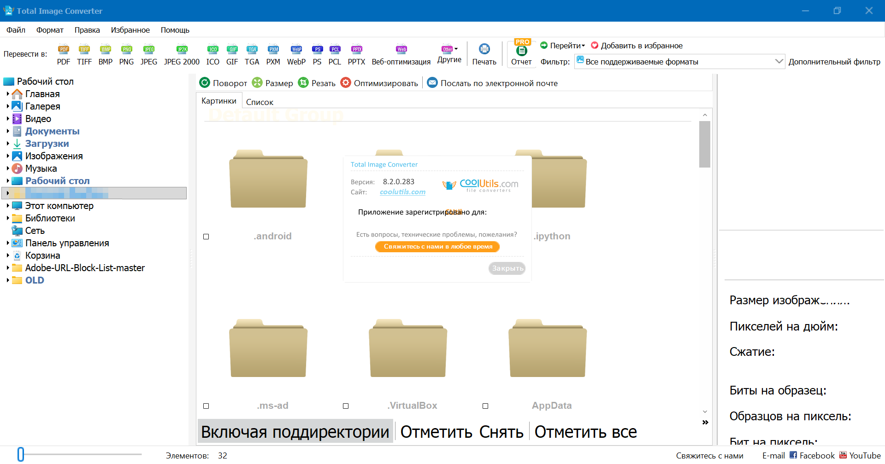The image size is (885, 464).
Task: Click the Print (Печать) icon
Action: [484, 54]
